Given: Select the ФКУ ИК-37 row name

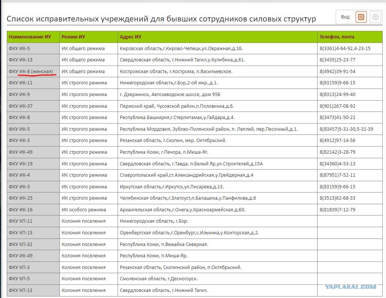Looking at the screenshot, I should tap(21, 106).
